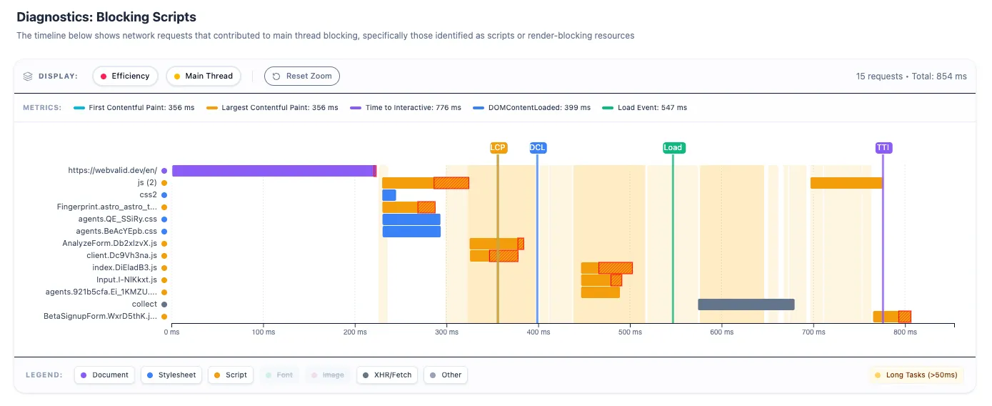Image resolution: width=992 pixels, height=406 pixels.
Task: Toggle the Other legend filter
Action: pos(445,375)
